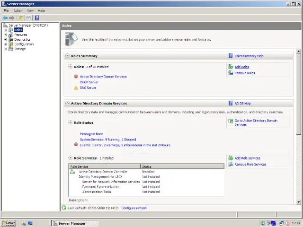Screen dimensions: 303x227
Task: Collapse the Role Status section
Action: (71, 122)
